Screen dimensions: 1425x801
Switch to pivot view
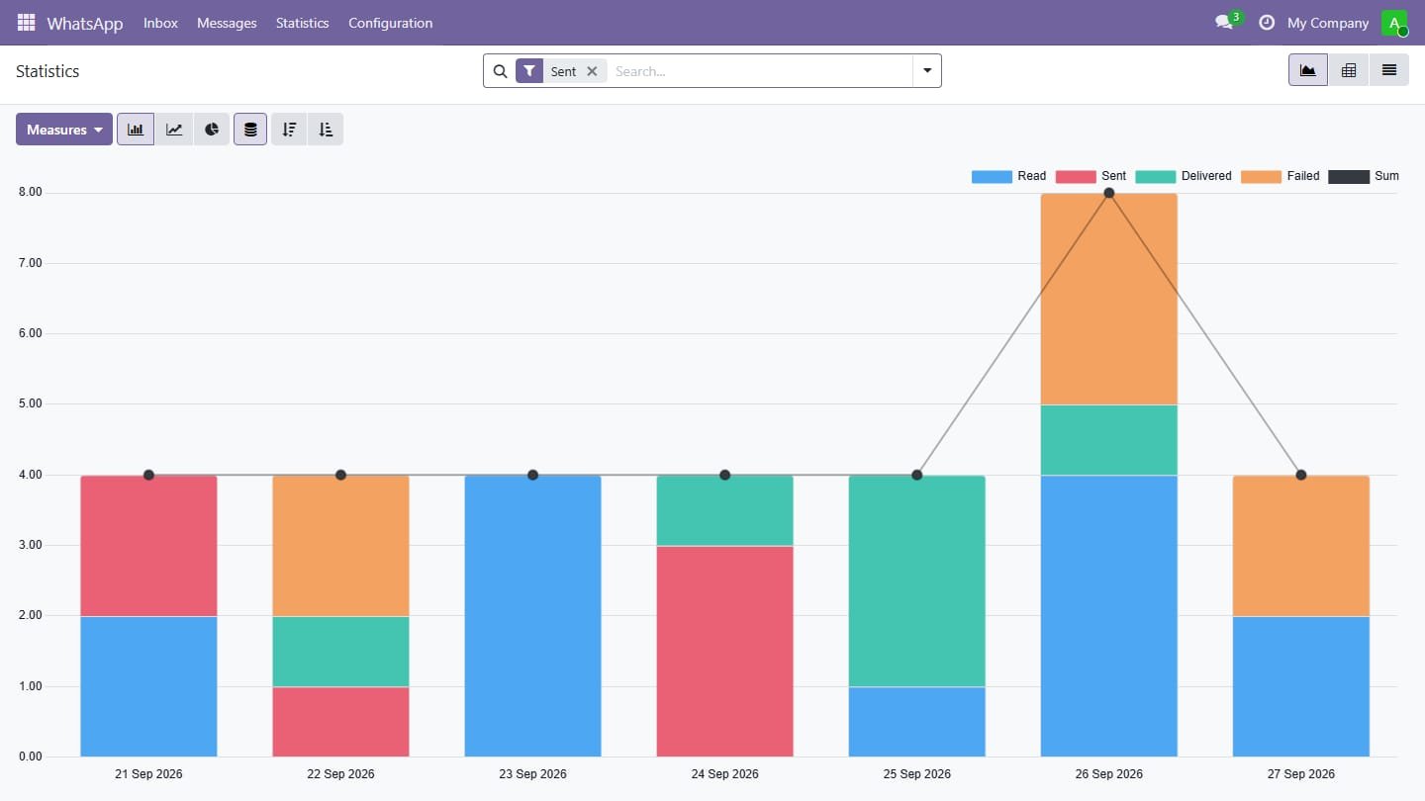1348,70
